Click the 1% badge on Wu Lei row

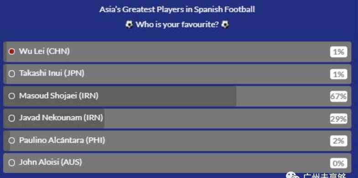click(x=338, y=52)
